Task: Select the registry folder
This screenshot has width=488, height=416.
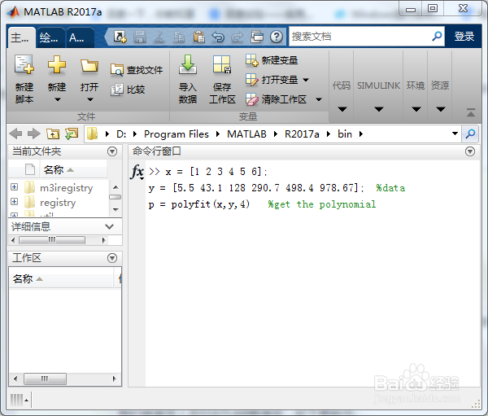Action: click(58, 203)
